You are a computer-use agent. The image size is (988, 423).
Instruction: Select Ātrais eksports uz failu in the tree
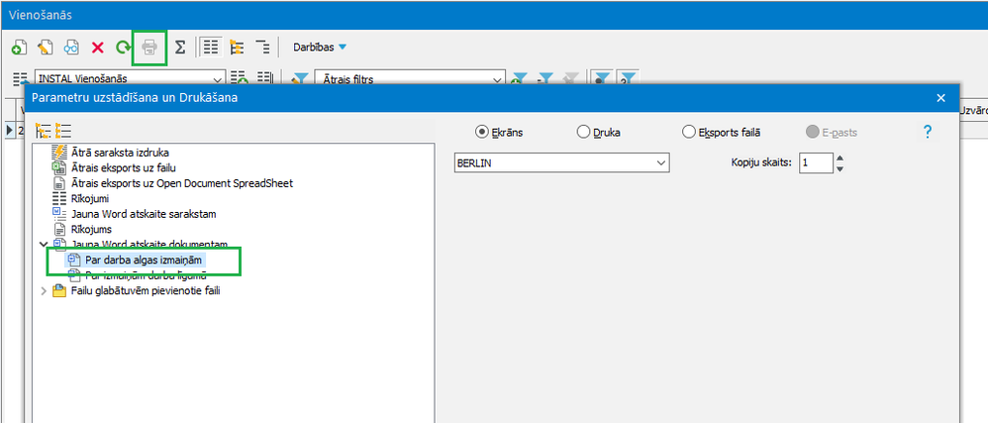point(124,167)
